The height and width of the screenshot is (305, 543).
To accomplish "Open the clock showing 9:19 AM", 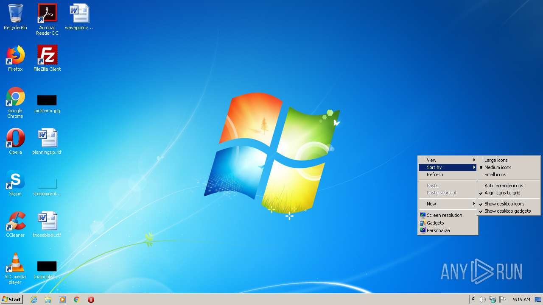I will pyautogui.click(x=521, y=299).
